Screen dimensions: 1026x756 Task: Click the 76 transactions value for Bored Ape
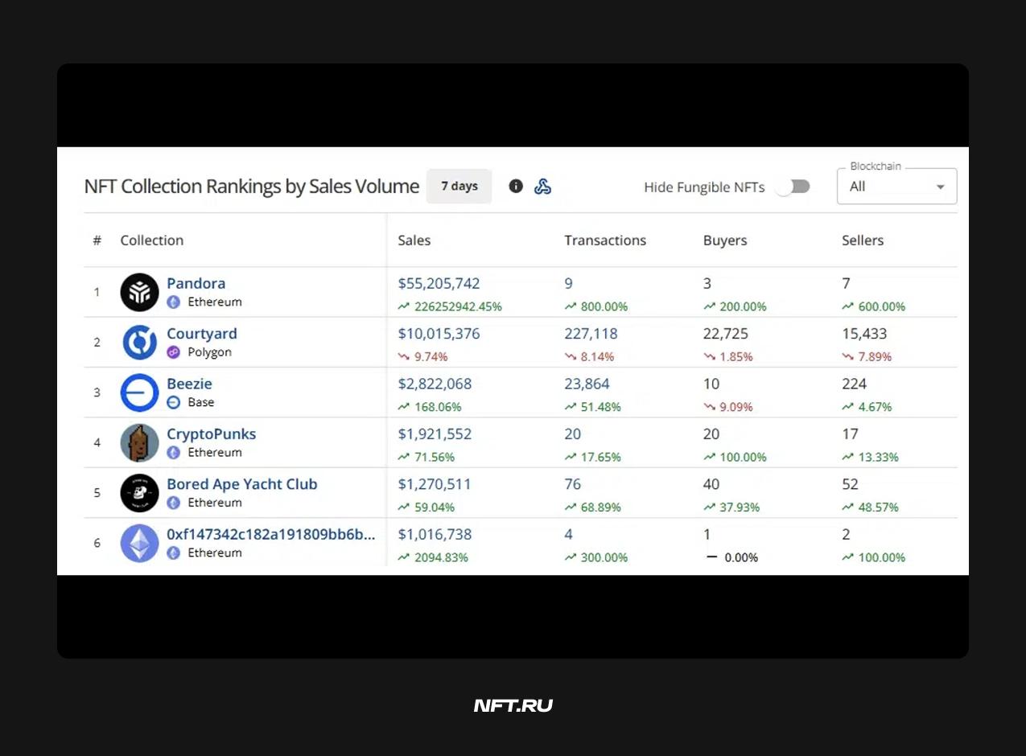(573, 484)
